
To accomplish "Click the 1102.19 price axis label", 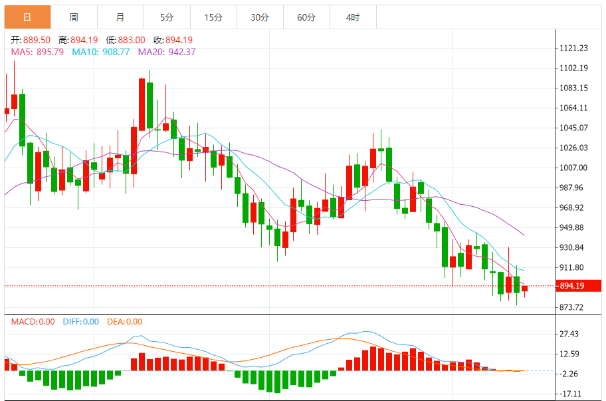I will pyautogui.click(x=573, y=68).
